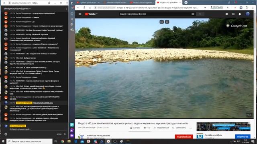Open Task View on the taskbar
This screenshot has width=257, height=144.
click(x=56, y=141)
